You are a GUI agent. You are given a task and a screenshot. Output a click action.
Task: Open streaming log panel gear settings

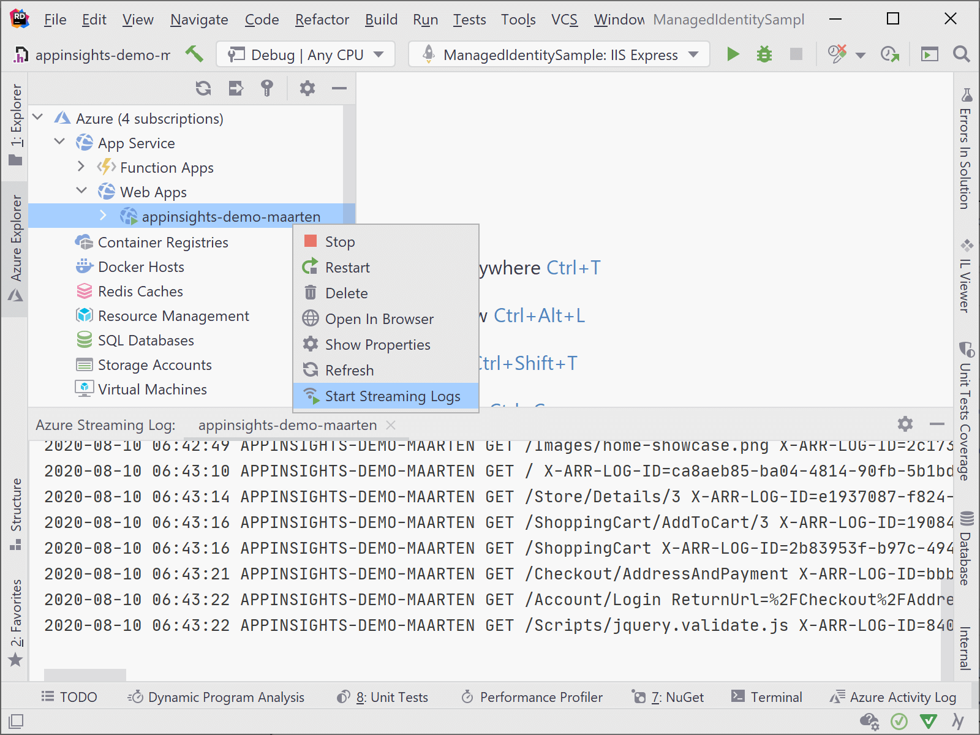click(x=905, y=424)
